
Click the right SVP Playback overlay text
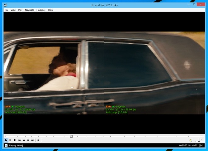click(x=116, y=106)
